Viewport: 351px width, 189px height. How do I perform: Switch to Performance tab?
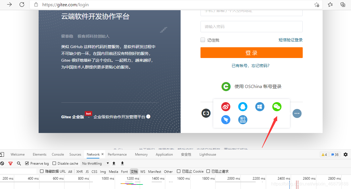[x=117, y=154]
